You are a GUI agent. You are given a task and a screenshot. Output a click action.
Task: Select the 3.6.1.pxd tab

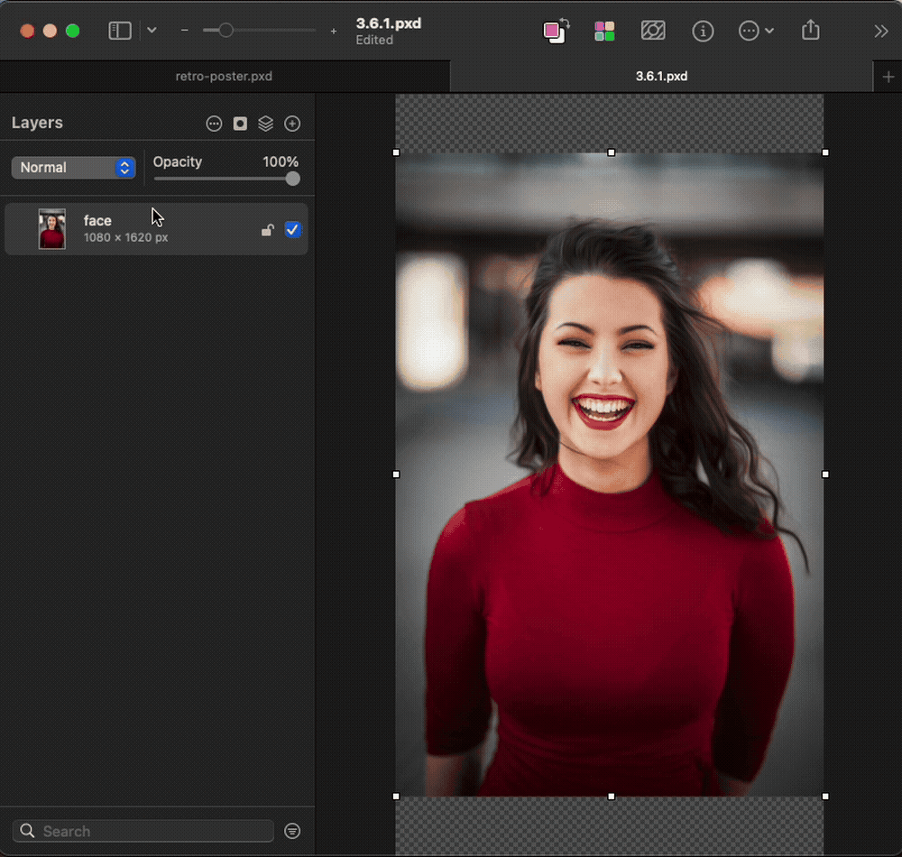pyautogui.click(x=661, y=76)
